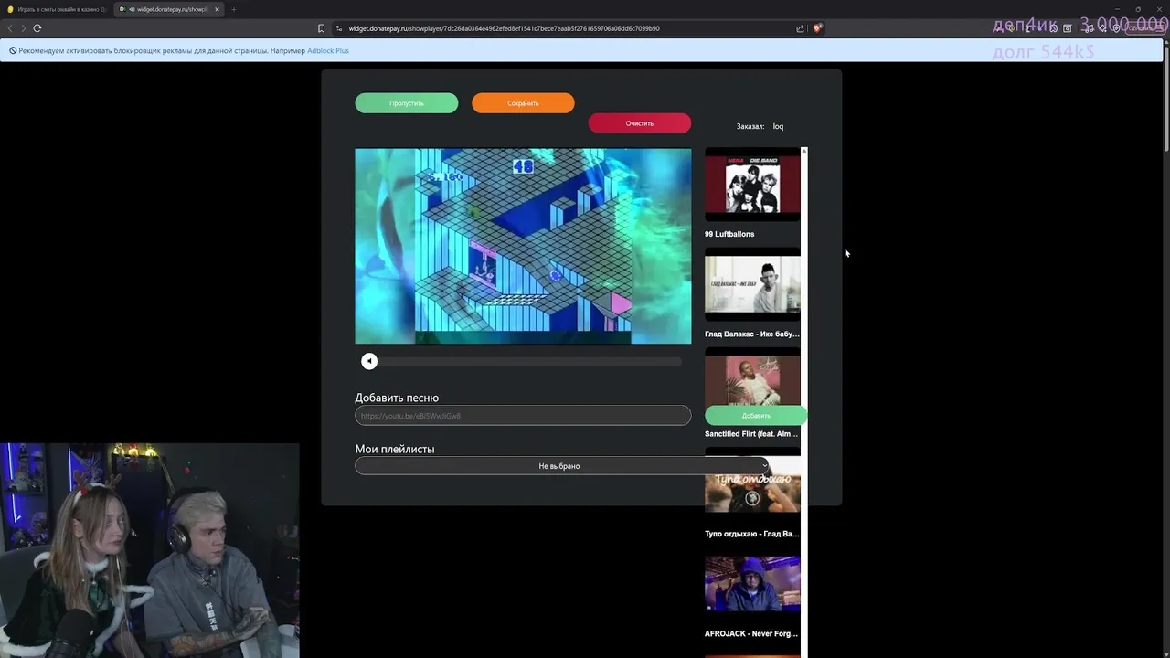Image resolution: width=1170 pixels, height=658 pixels.
Task: Reload the page with the refresh icon
Action: point(37,28)
